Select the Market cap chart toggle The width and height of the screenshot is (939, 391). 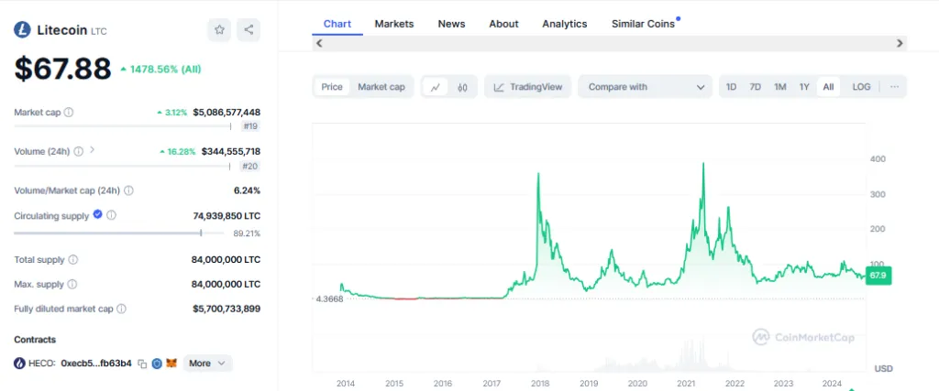(381, 87)
